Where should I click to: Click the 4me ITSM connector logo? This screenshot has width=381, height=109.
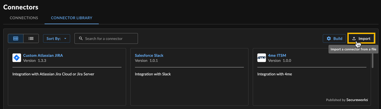click(x=262, y=58)
